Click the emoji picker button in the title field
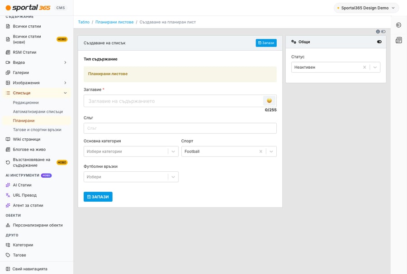407x274 pixels. tap(269, 101)
